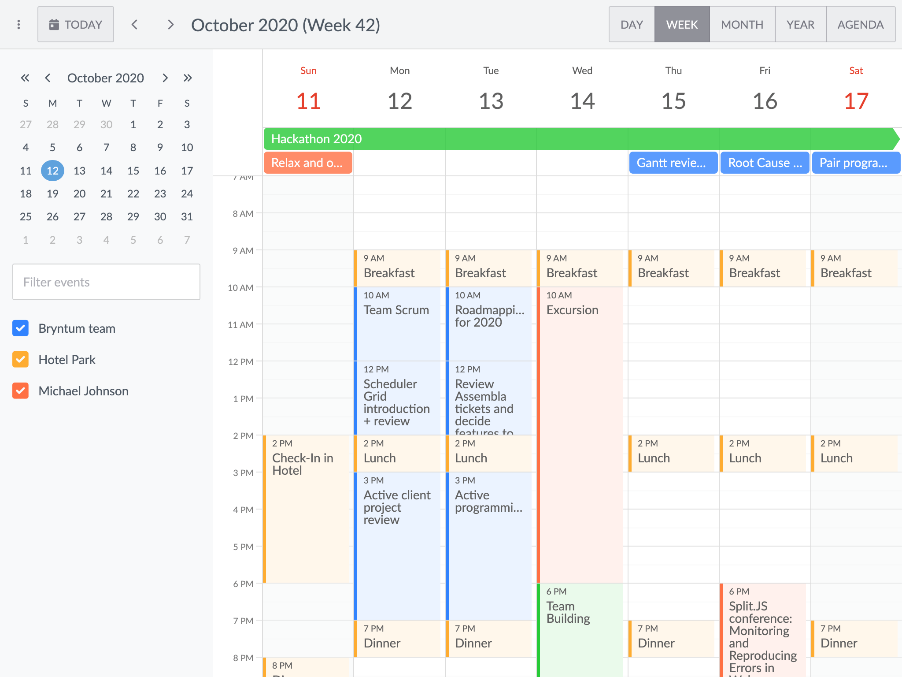Select September 28 in mini calendar
The width and height of the screenshot is (902, 677).
[52, 124]
